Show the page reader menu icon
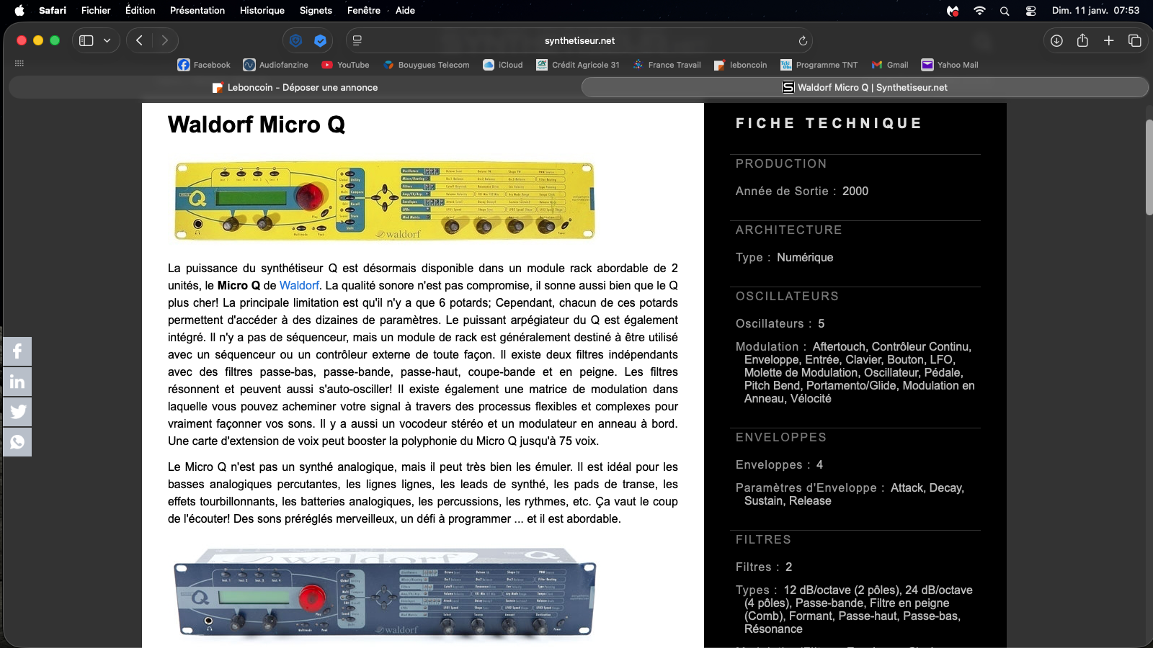This screenshot has width=1153, height=648. click(357, 40)
